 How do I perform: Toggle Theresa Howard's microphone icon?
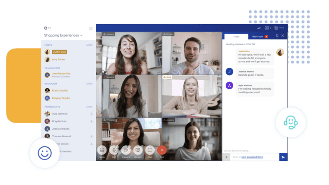pyautogui.click(x=91, y=136)
